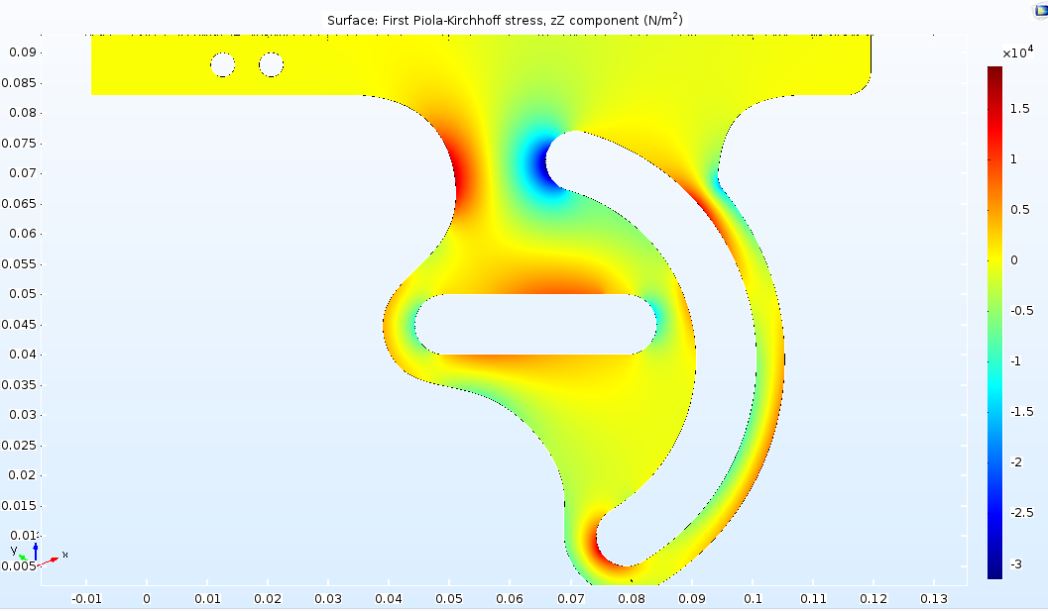Click the red stress region left of the blue spot

click(464, 178)
